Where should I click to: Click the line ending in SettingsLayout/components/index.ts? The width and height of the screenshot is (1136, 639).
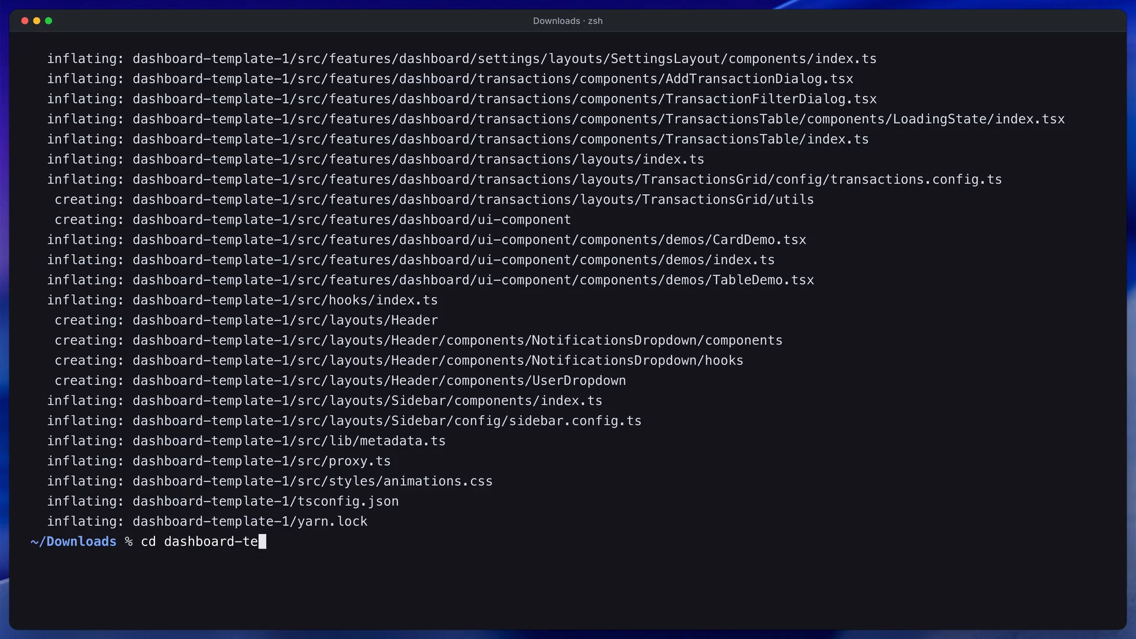pyautogui.click(x=461, y=59)
